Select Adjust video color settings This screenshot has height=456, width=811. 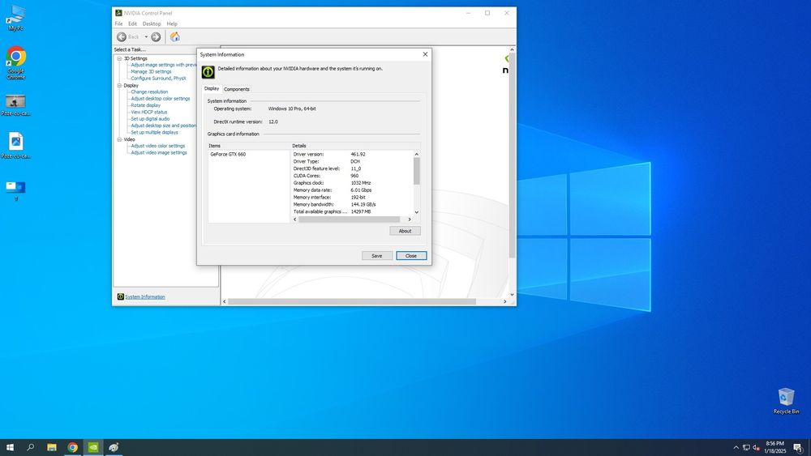coord(158,146)
